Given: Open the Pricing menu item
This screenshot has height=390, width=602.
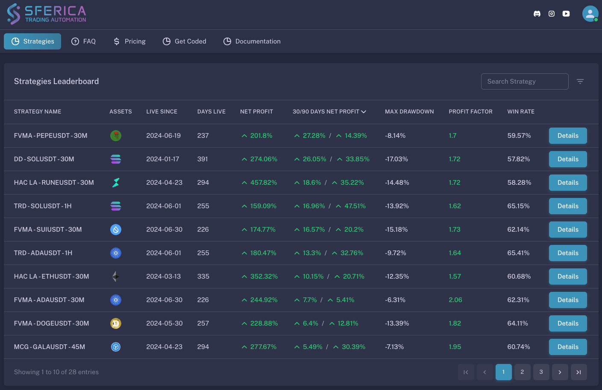Looking at the screenshot, I should pyautogui.click(x=129, y=41).
